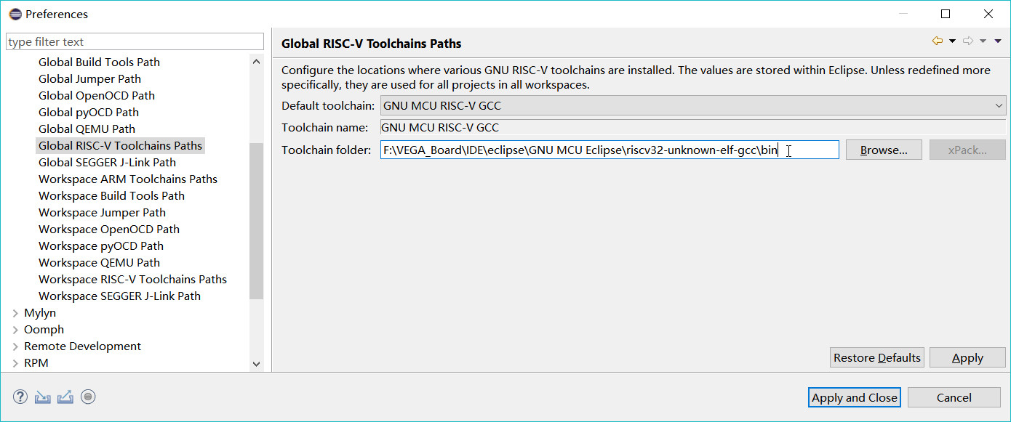Click the Export preferences icon
This screenshot has width=1011, height=422.
[x=65, y=397]
